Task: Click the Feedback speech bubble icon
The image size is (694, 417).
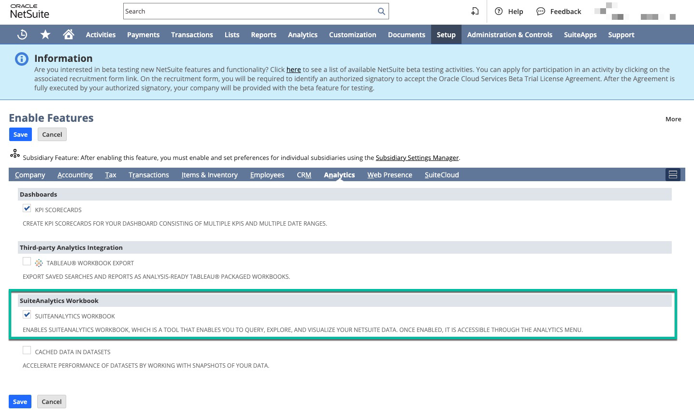Action: [541, 11]
